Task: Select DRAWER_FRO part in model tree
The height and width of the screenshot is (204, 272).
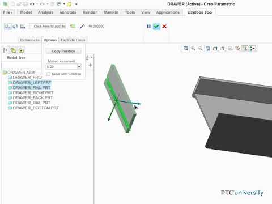Action: pos(27,78)
